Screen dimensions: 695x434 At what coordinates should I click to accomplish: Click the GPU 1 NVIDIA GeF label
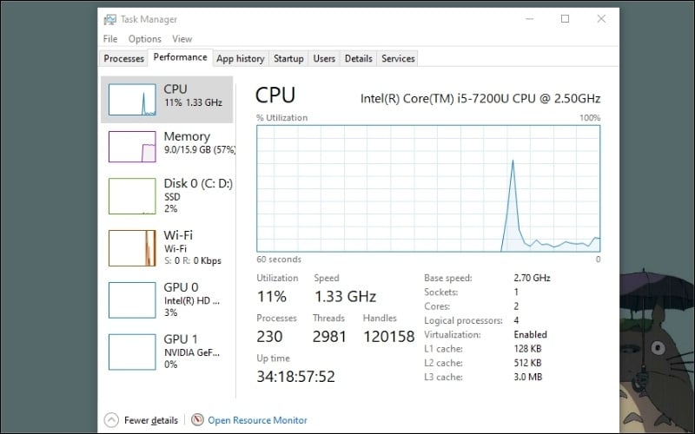pyautogui.click(x=192, y=352)
